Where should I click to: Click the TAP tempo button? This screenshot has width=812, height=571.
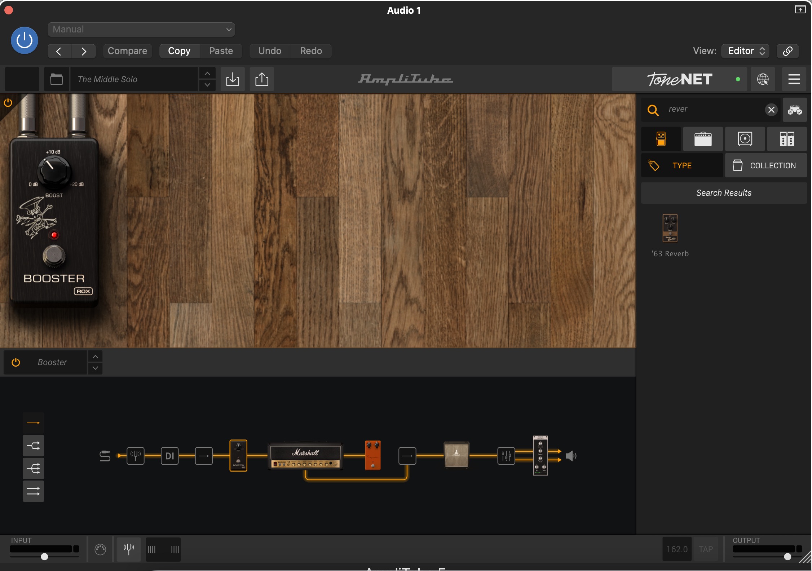(706, 549)
